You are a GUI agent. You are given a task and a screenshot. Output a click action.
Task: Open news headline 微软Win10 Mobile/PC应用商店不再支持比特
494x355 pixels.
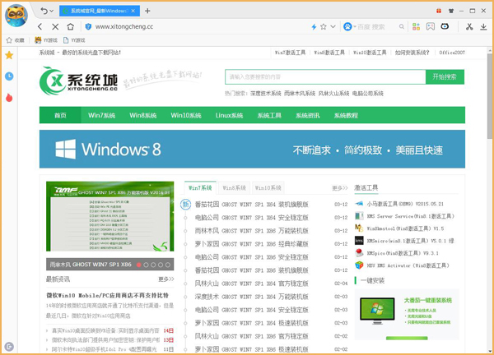107,295
